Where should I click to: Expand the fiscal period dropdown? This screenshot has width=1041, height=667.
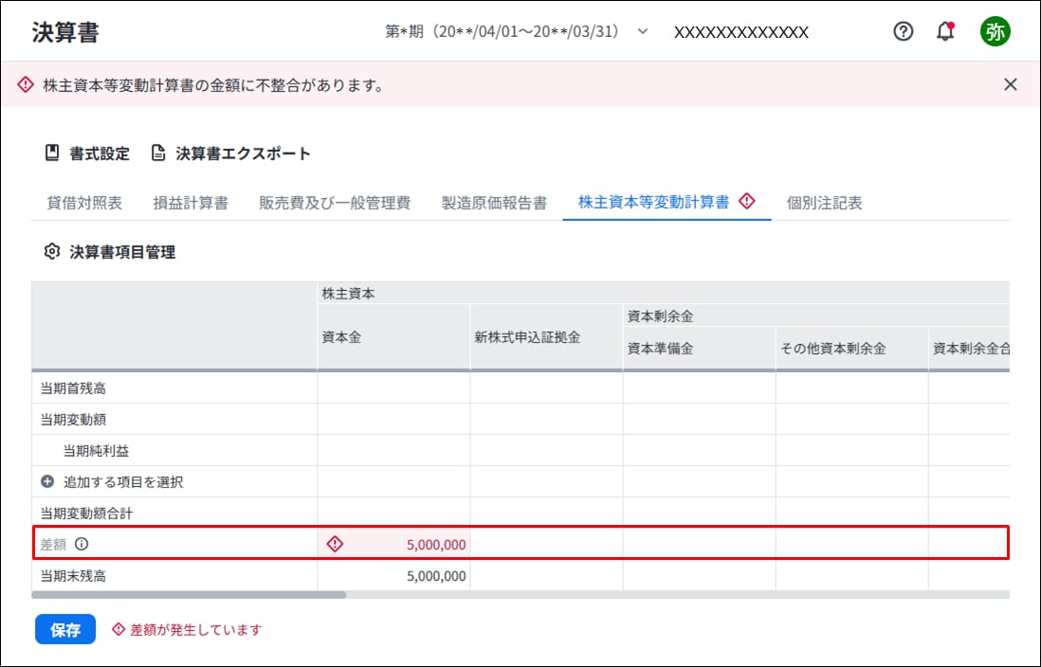643,31
